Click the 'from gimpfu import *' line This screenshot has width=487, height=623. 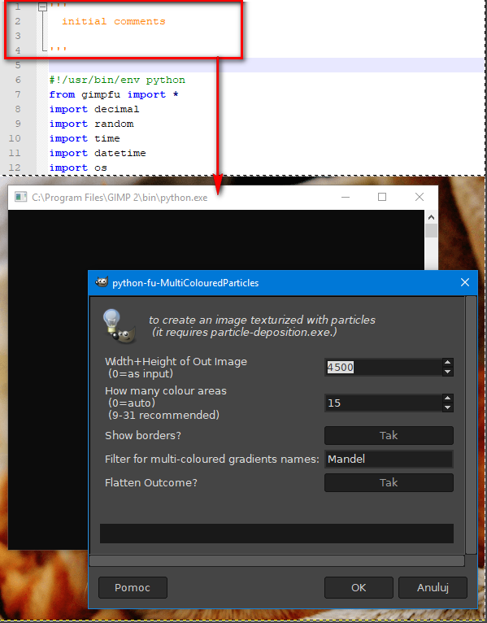click(x=114, y=94)
